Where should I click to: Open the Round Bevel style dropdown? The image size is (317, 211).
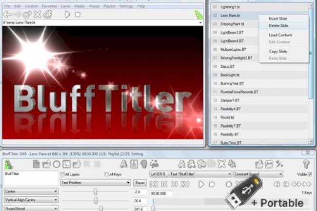pyautogui.click(x=31, y=209)
